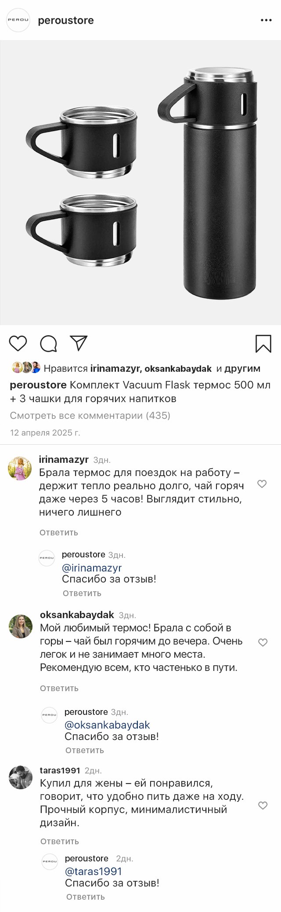Like irinamazyr's comment
This screenshot has height=912, width=281.
[x=262, y=484]
